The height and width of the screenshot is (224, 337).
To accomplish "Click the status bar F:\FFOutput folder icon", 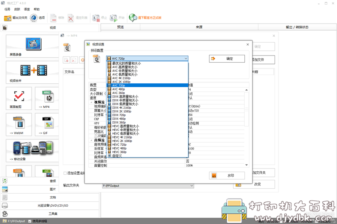I will (5, 221).
